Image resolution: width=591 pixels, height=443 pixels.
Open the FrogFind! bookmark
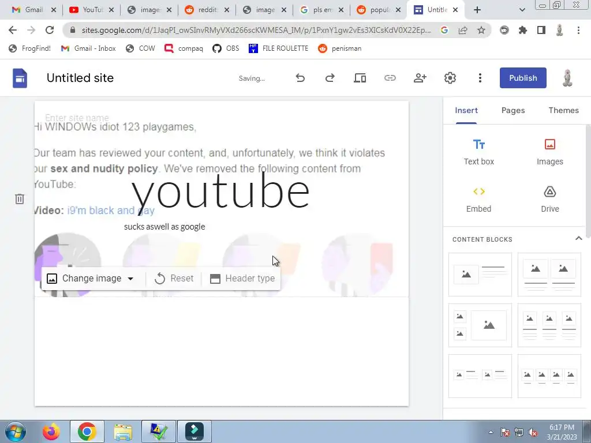point(29,48)
